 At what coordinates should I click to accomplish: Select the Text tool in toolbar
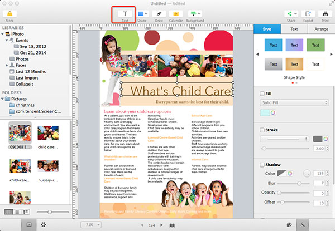tap(125, 14)
